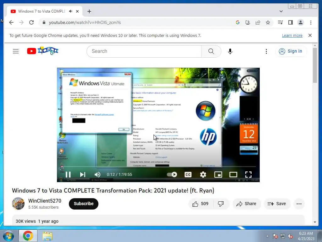Image resolution: width=322 pixels, height=242 pixels.
Task: Open the taskbar clock showing 6:23 AM
Action: tap(306, 236)
